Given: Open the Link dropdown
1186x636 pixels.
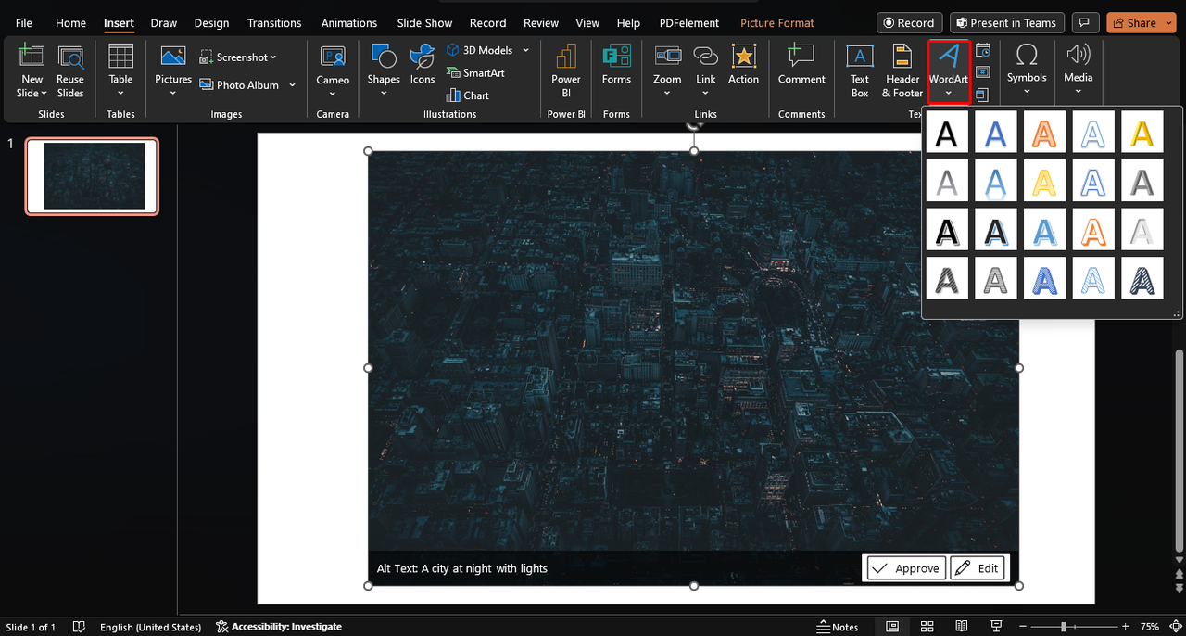Looking at the screenshot, I should [x=706, y=93].
